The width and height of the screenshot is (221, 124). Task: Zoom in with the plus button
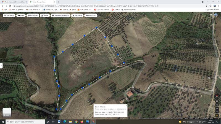pos(217,108)
